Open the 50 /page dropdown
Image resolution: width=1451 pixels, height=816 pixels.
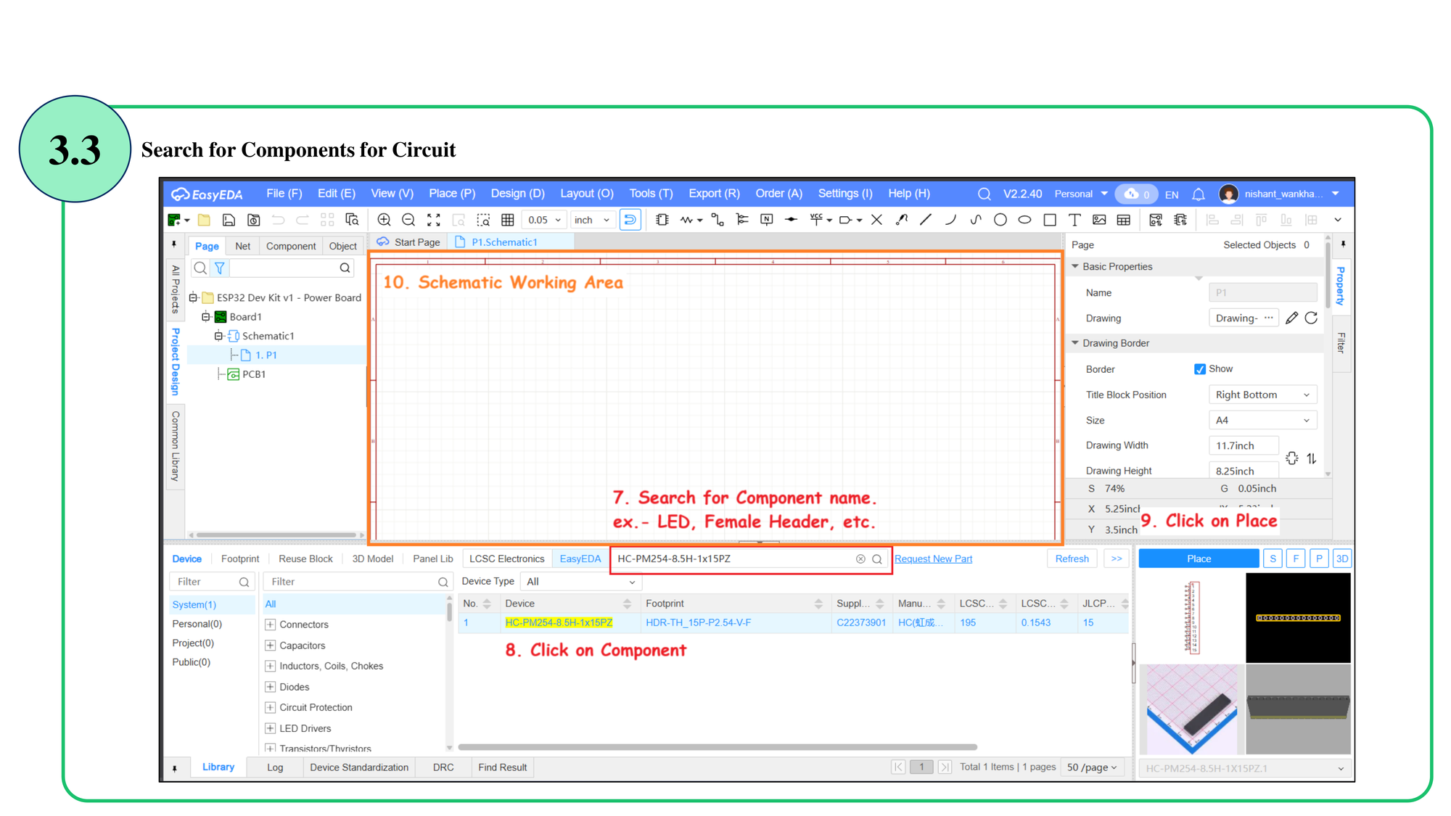1092,767
